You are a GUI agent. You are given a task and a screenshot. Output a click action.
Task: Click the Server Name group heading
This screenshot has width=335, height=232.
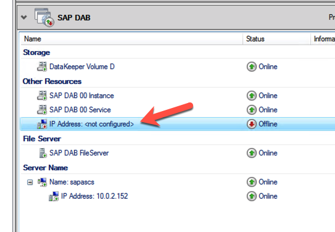(x=45, y=168)
